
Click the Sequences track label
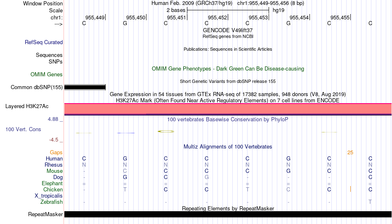pos(49,55)
